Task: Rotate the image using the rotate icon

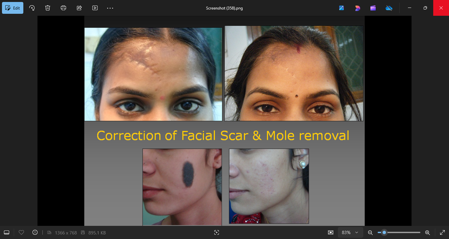Action: pyautogui.click(x=32, y=8)
